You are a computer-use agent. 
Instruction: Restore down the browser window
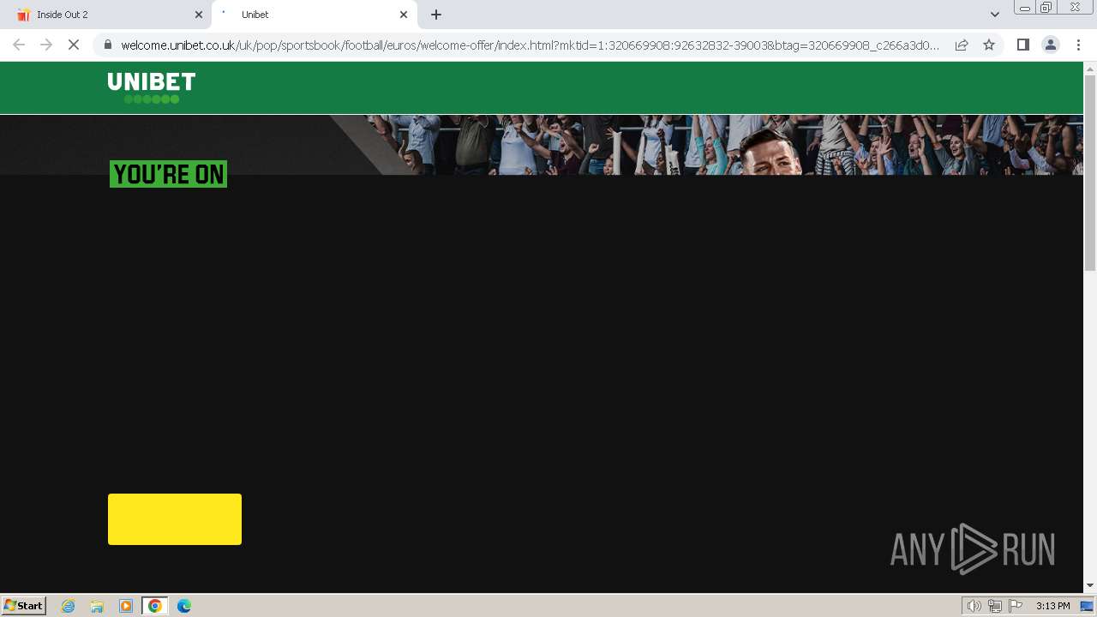click(x=1046, y=8)
